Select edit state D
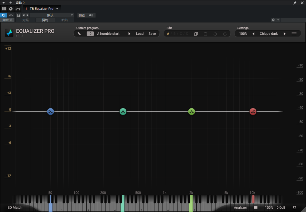 tap(187, 34)
